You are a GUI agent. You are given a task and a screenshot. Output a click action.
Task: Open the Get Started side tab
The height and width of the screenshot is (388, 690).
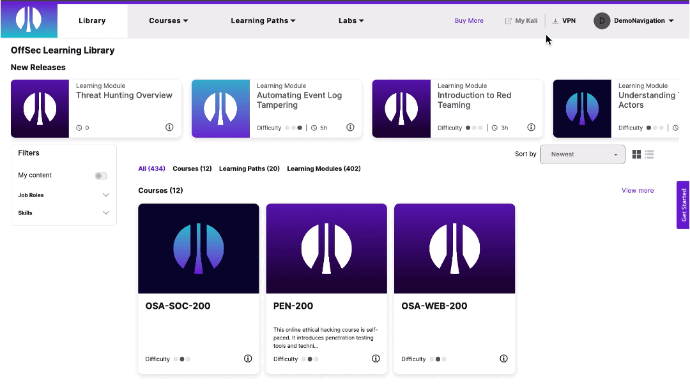(683, 205)
